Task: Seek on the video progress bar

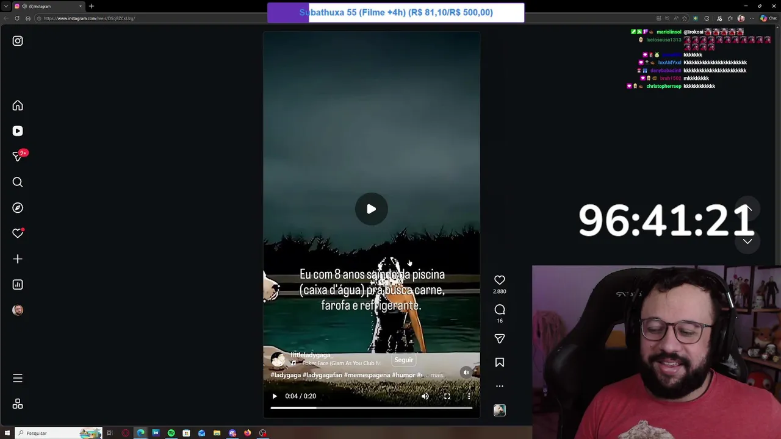Action: pos(371,408)
